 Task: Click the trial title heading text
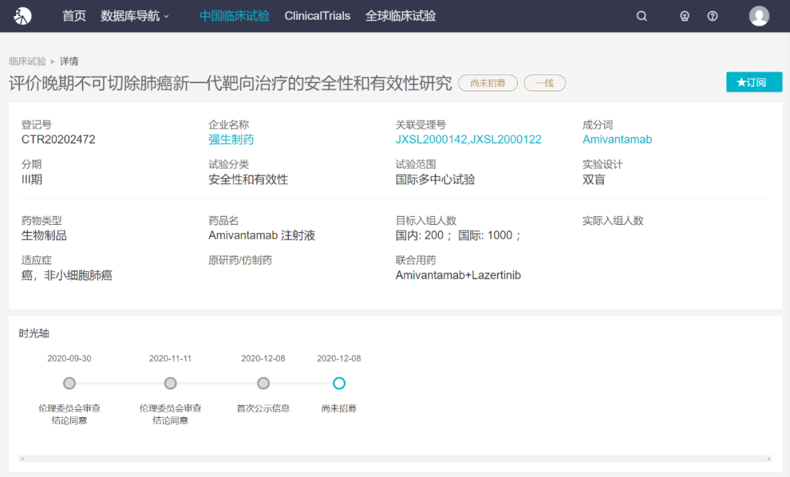230,83
